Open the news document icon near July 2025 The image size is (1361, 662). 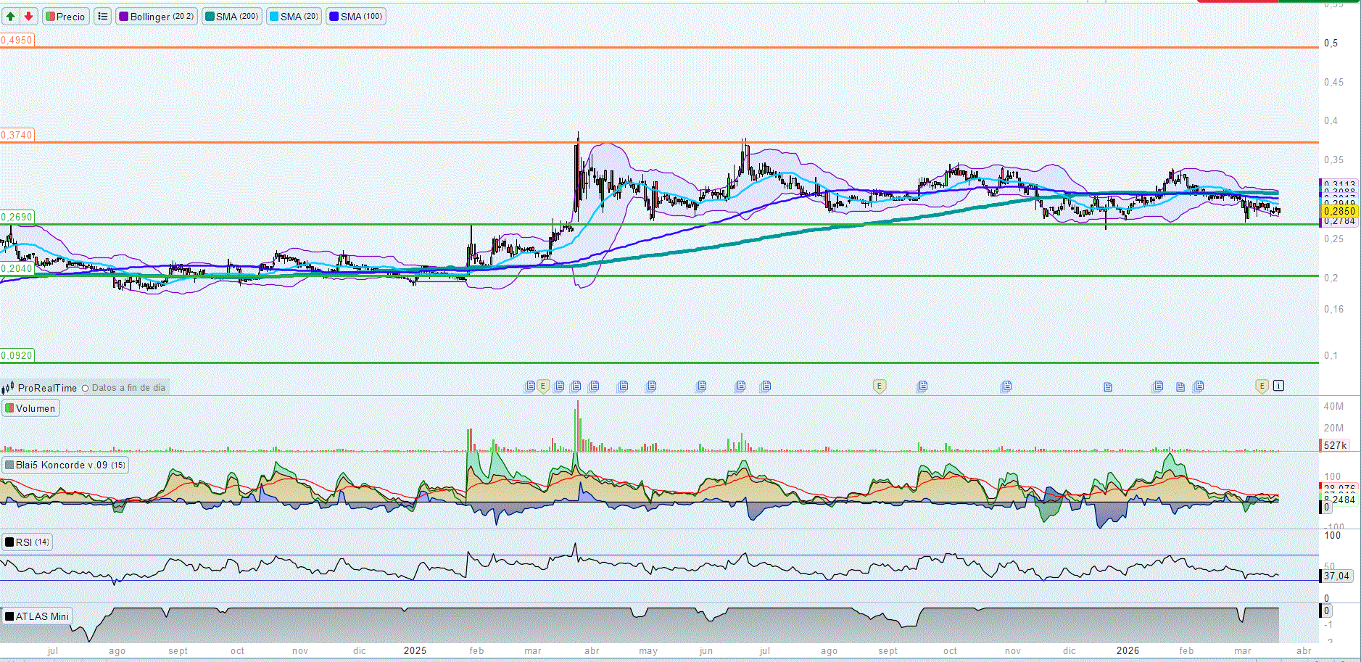point(766,386)
